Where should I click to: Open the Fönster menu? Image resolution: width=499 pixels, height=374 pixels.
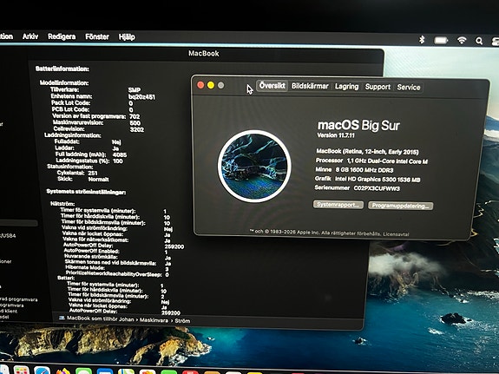point(97,37)
